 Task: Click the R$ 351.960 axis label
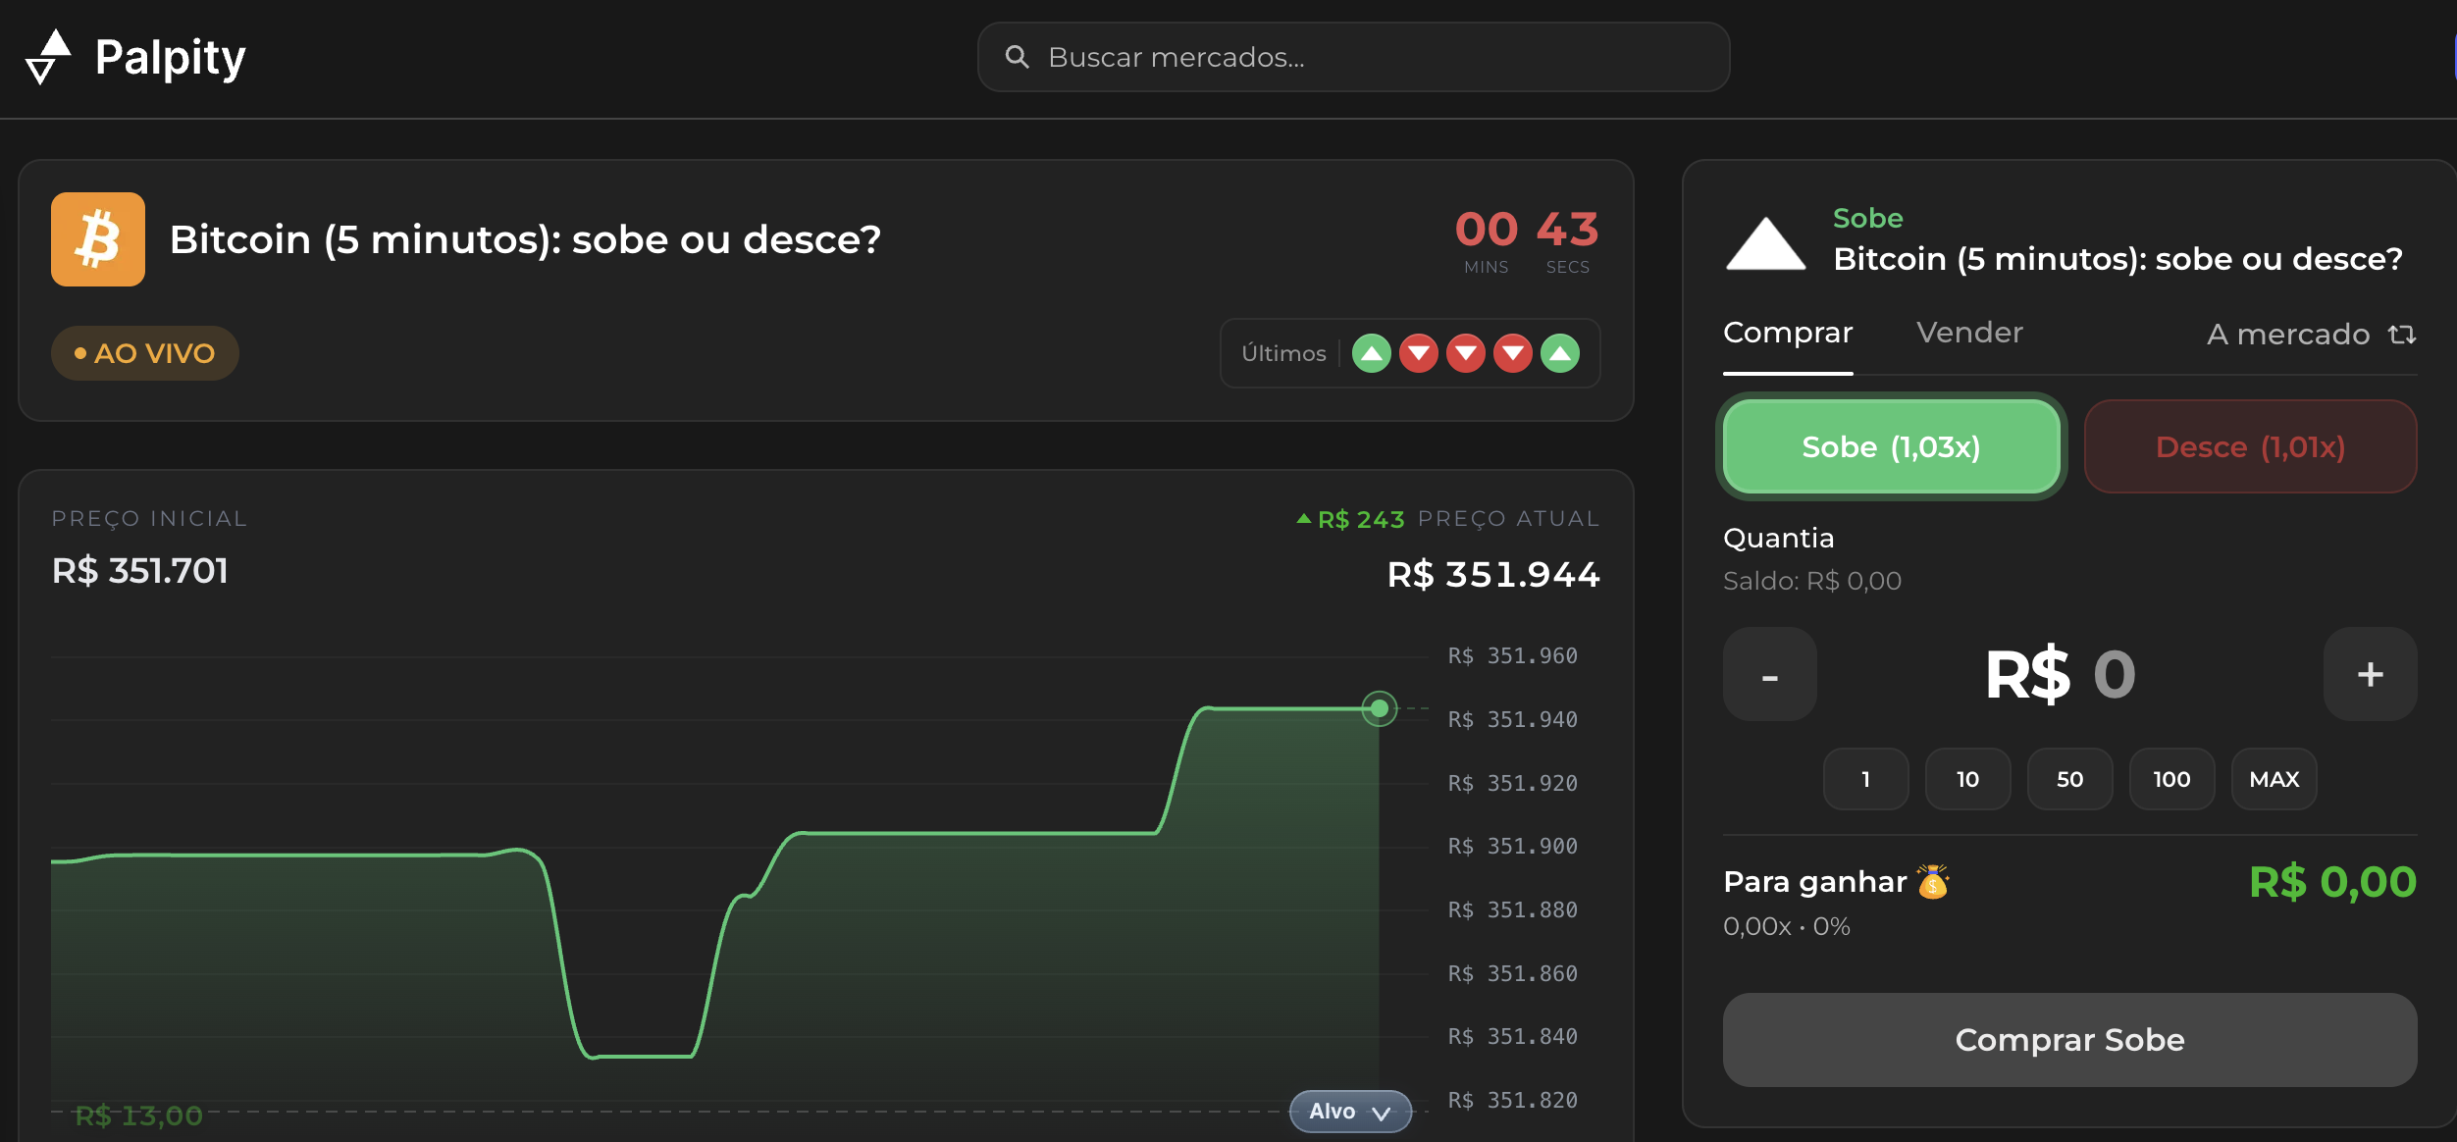click(x=1512, y=655)
